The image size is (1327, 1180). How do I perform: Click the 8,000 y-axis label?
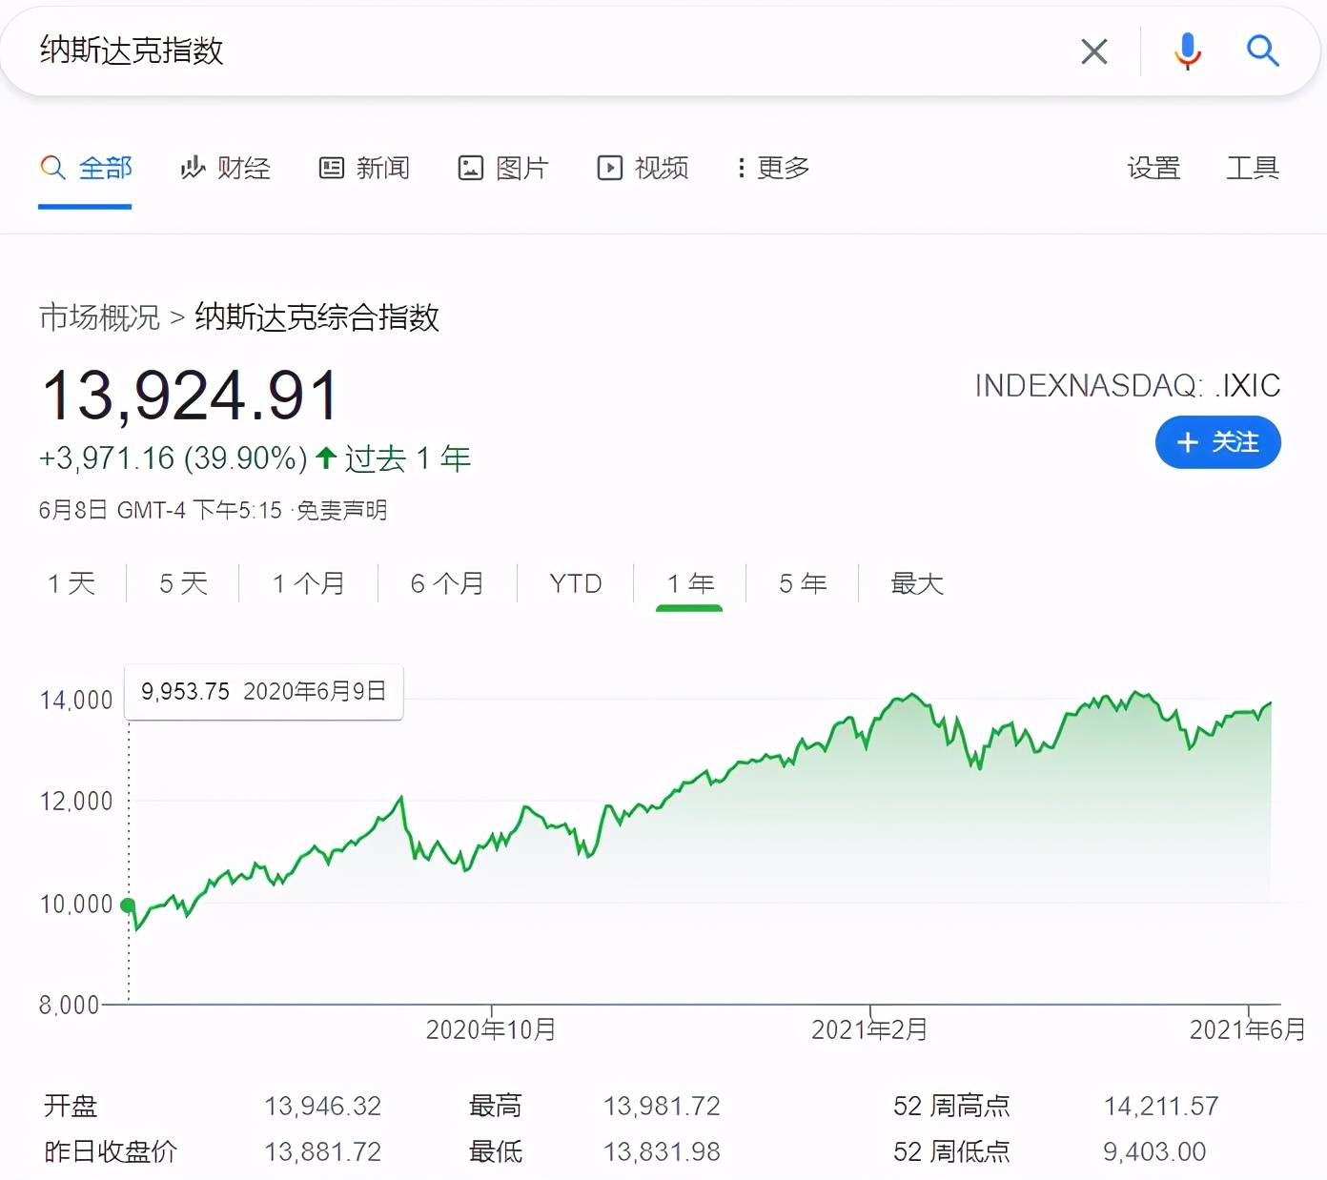[x=69, y=1006]
